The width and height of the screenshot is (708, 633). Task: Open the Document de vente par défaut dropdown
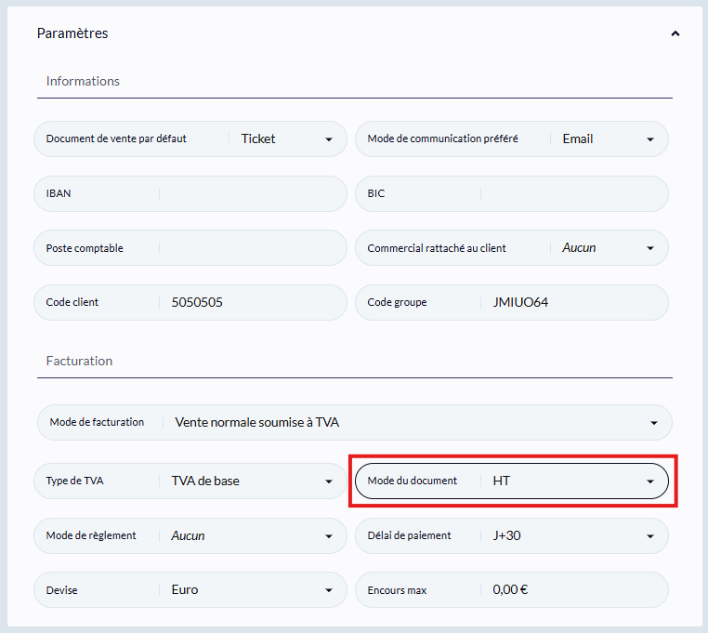point(190,138)
